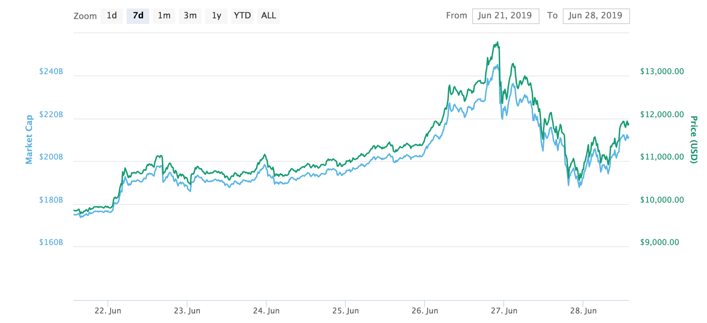Screen dimensions: 707x323
Task: Click the 26. Jun x-axis label
Action: point(425,311)
